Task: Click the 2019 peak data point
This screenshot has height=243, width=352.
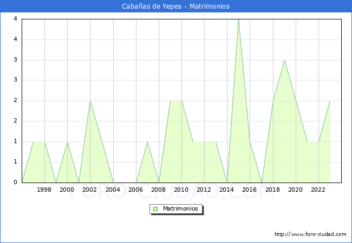Action: [284, 60]
